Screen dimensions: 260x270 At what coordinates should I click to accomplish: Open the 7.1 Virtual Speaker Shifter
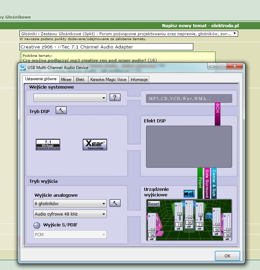[48, 145]
